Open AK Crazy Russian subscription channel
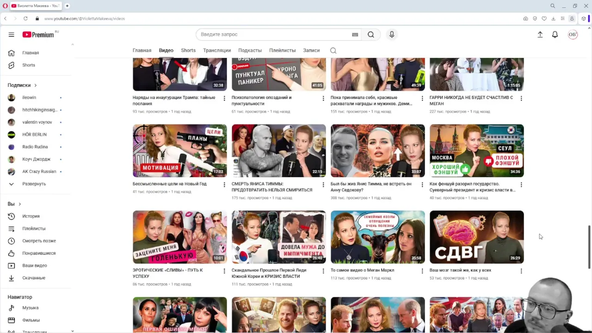Viewport: 592px width, 333px height. point(39,172)
